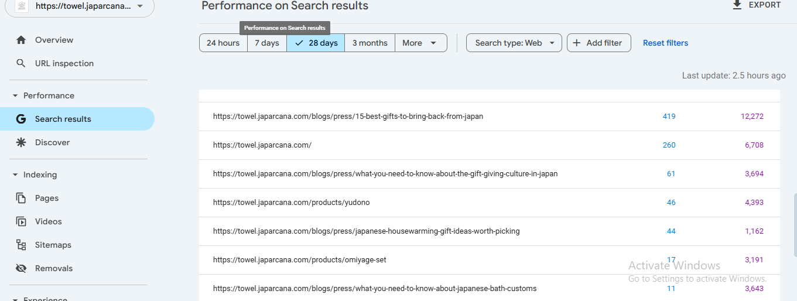Click the Last update: 2.5 hours ago text

tap(734, 76)
